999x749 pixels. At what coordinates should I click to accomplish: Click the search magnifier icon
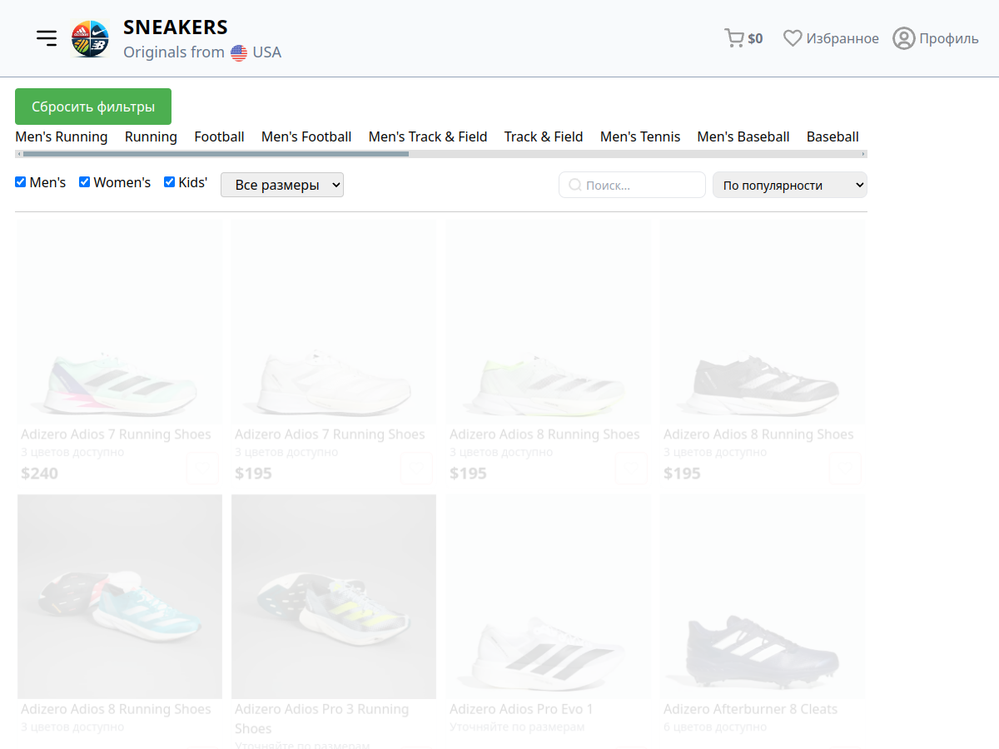coord(574,185)
